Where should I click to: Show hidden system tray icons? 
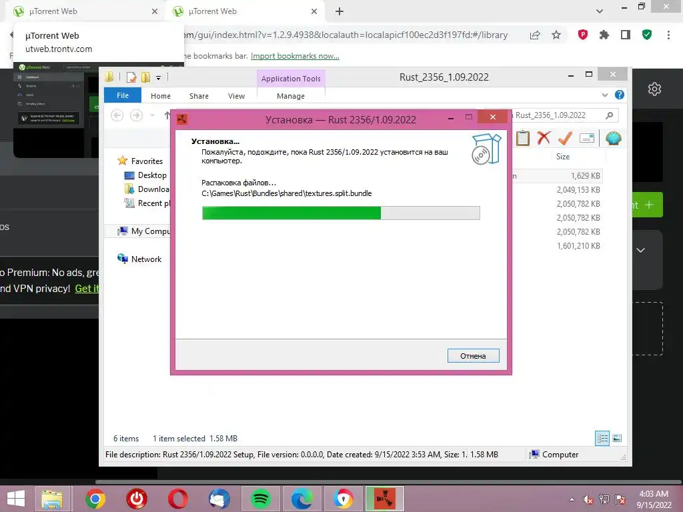click(572, 499)
